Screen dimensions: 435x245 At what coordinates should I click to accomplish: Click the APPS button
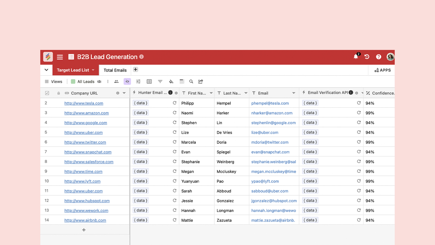point(382,70)
